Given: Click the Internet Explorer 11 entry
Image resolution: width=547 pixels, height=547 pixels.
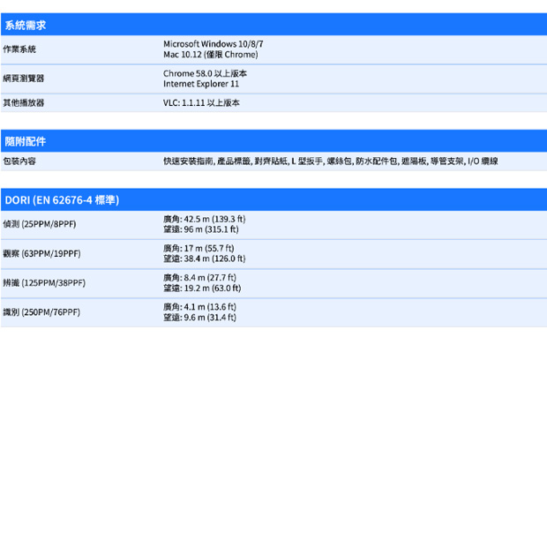Looking at the screenshot, I should coord(201,84).
